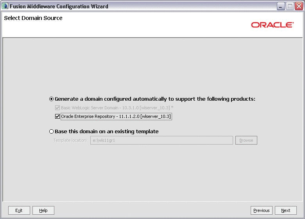Click the Oracle logo
Screen dimensions: 305x219
(272, 25)
